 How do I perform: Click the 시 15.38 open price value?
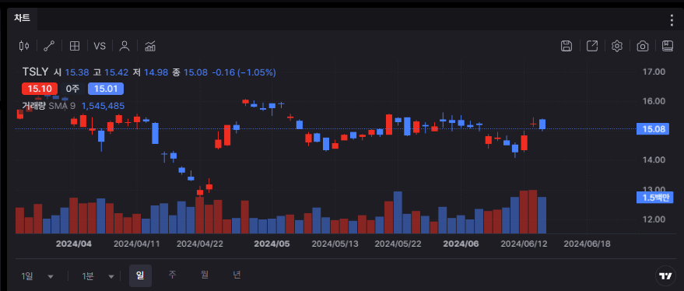click(72, 72)
